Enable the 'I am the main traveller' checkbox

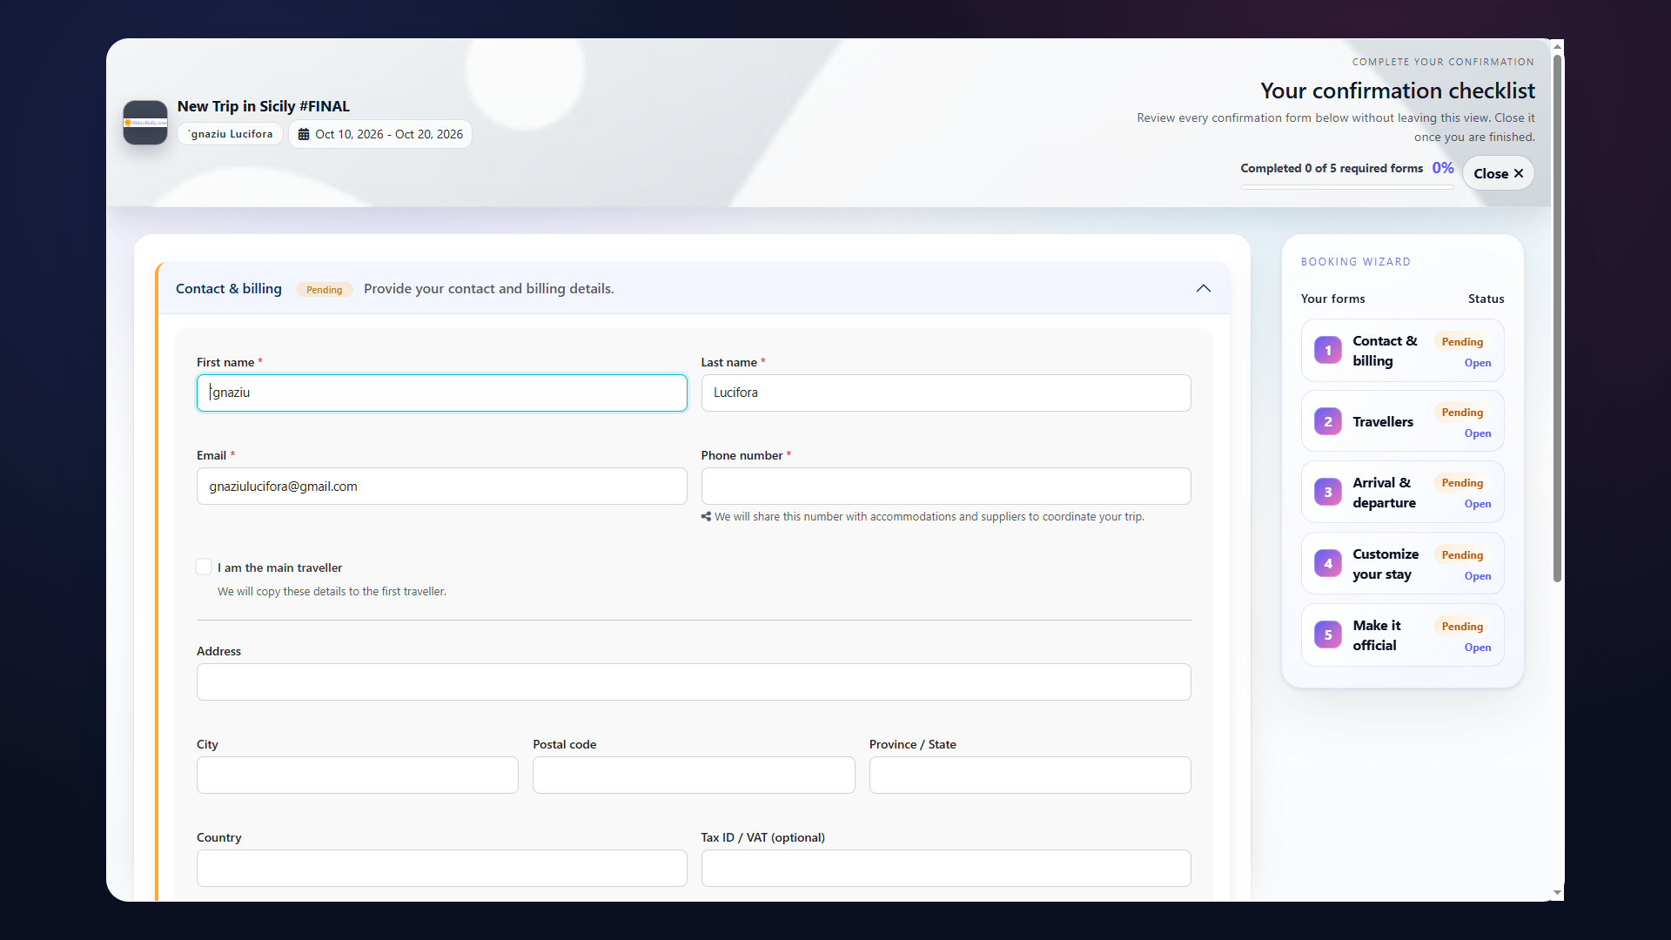[x=204, y=567]
